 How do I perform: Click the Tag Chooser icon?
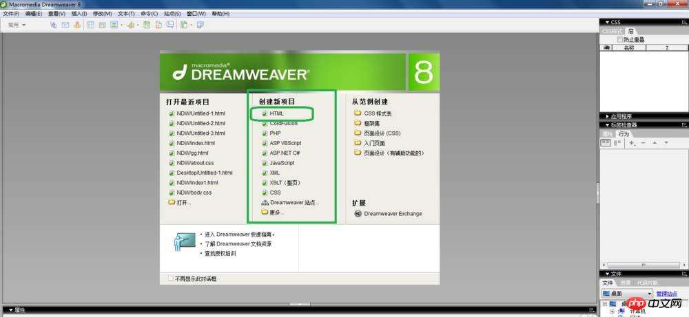200,25
